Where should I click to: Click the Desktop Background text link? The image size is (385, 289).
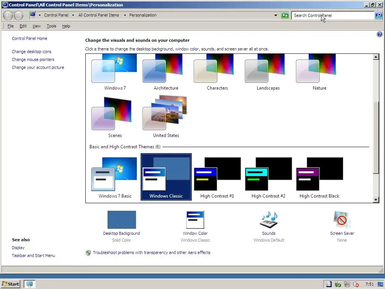point(121,233)
